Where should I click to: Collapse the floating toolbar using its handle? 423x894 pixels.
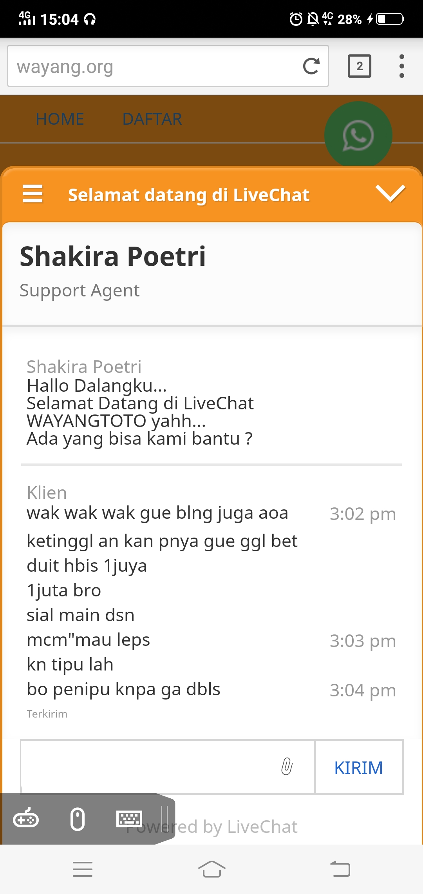click(x=164, y=819)
